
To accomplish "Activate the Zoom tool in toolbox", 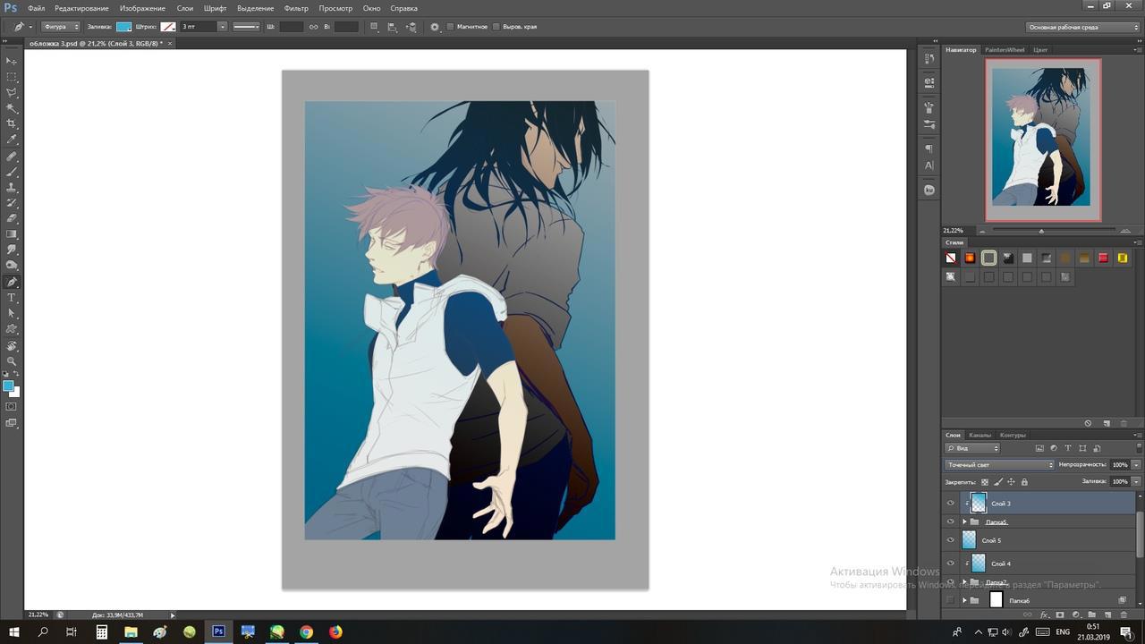I will [12, 360].
